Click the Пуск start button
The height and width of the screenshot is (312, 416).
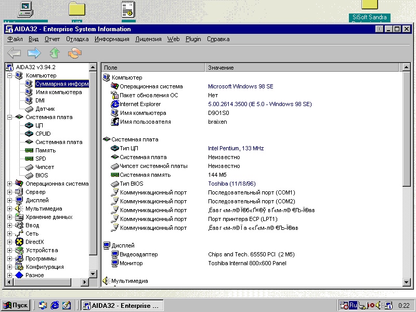click(x=16, y=305)
